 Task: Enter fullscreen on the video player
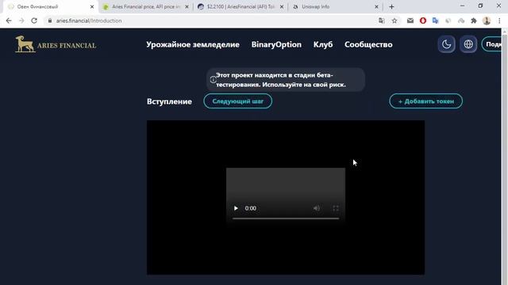336,208
